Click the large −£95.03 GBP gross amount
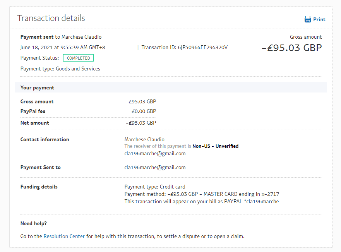341x252 pixels. 291,48
